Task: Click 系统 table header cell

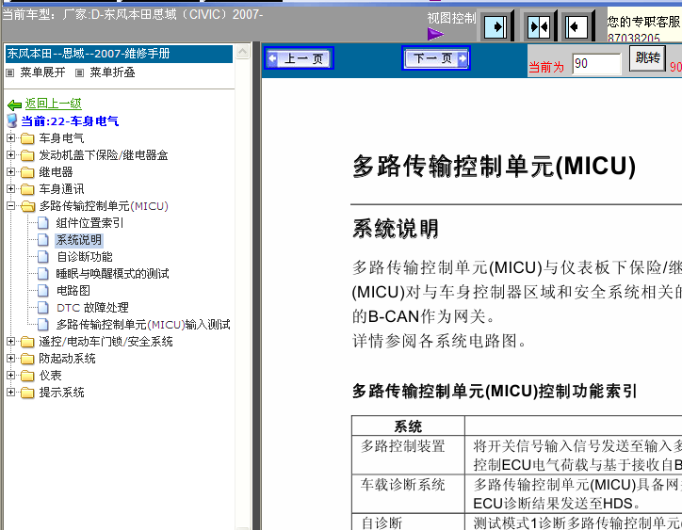Action: 408,426
